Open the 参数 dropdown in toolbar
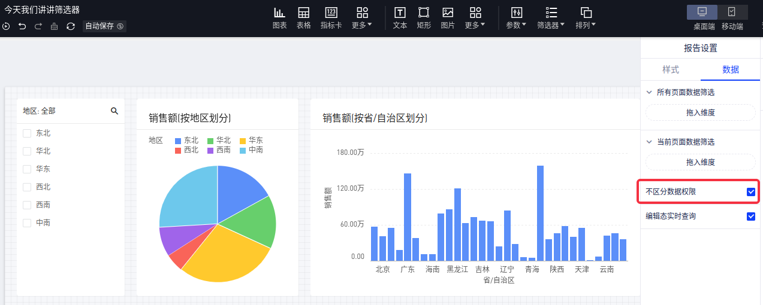Viewport: 763px width, 305px height. pyautogui.click(x=516, y=18)
